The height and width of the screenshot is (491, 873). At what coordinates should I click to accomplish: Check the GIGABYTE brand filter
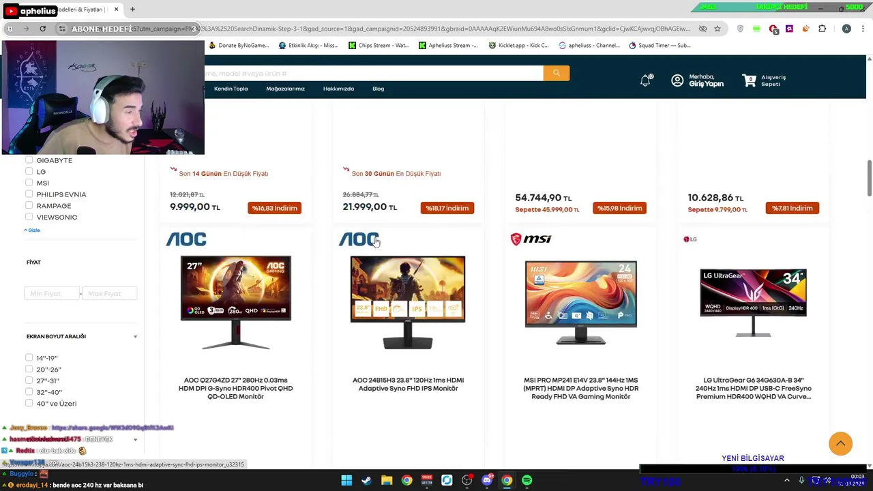[x=29, y=160]
